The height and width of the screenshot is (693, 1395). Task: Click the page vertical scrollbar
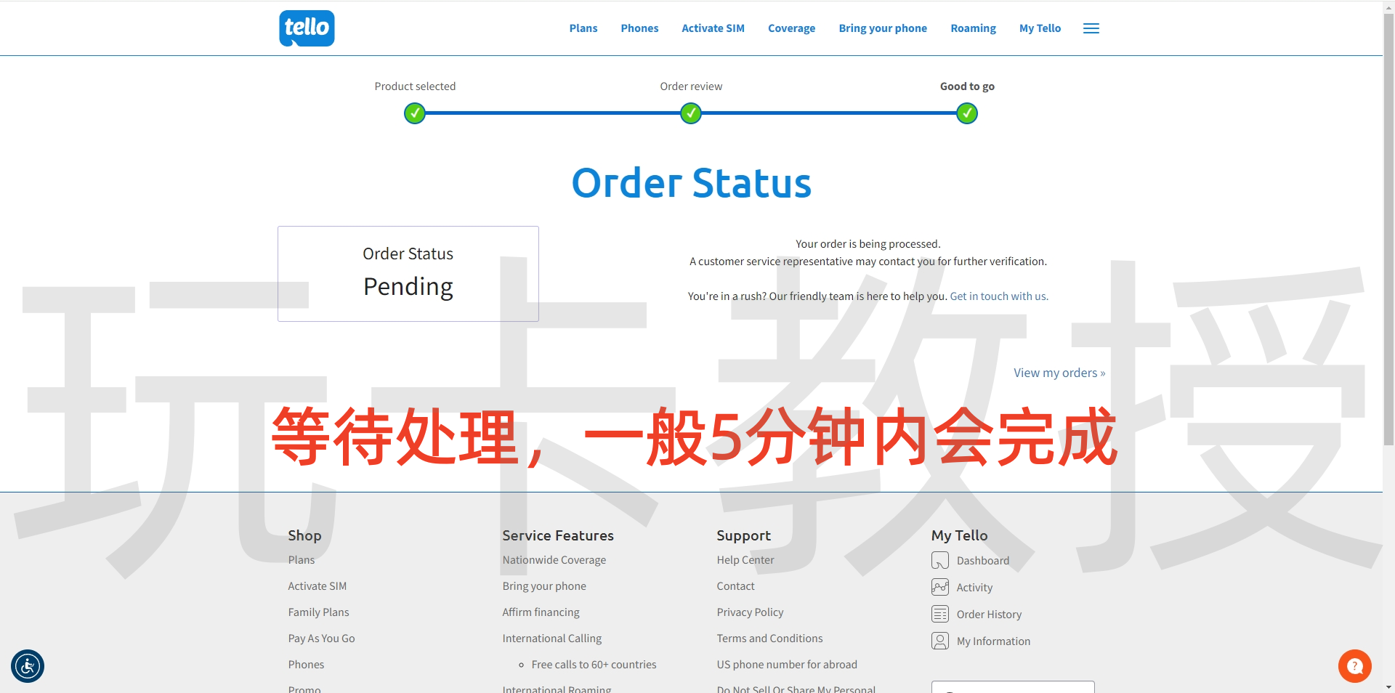pyautogui.click(x=1388, y=232)
